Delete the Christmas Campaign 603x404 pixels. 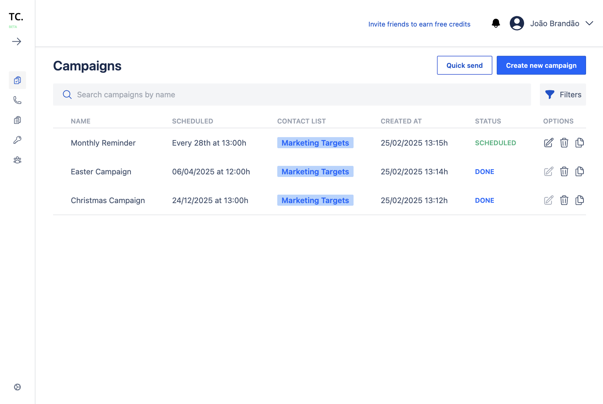pos(564,200)
